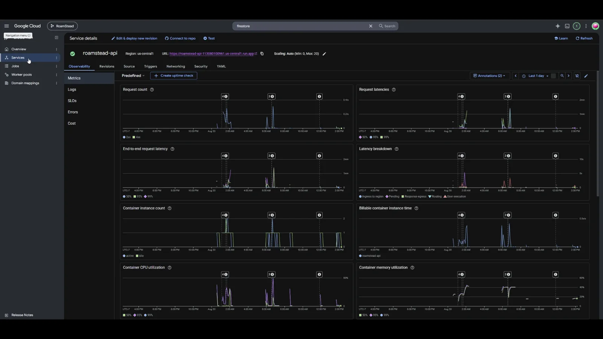Viewport: 603px width, 339px height.
Task: Copy the service URL to clipboard
Action: click(x=262, y=53)
